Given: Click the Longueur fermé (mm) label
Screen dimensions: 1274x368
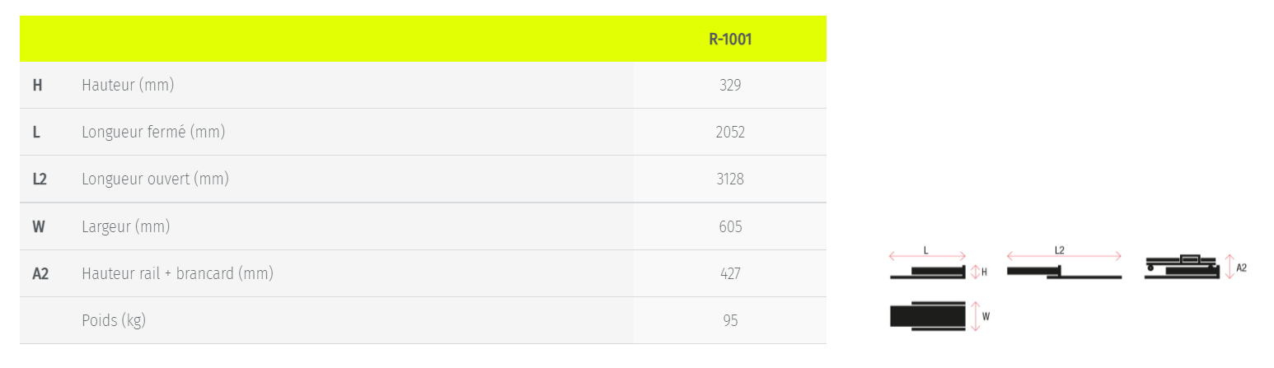Looking at the screenshot, I should pyautogui.click(x=153, y=132).
